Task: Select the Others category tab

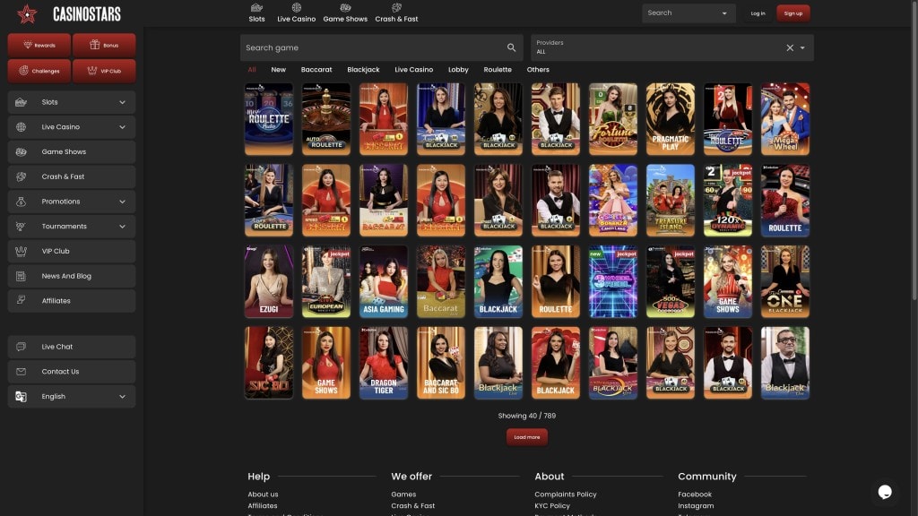Action: click(538, 70)
